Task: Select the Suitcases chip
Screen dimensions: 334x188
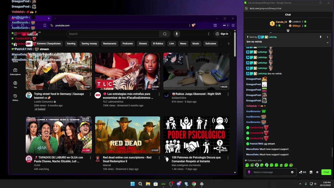Action: (211, 44)
